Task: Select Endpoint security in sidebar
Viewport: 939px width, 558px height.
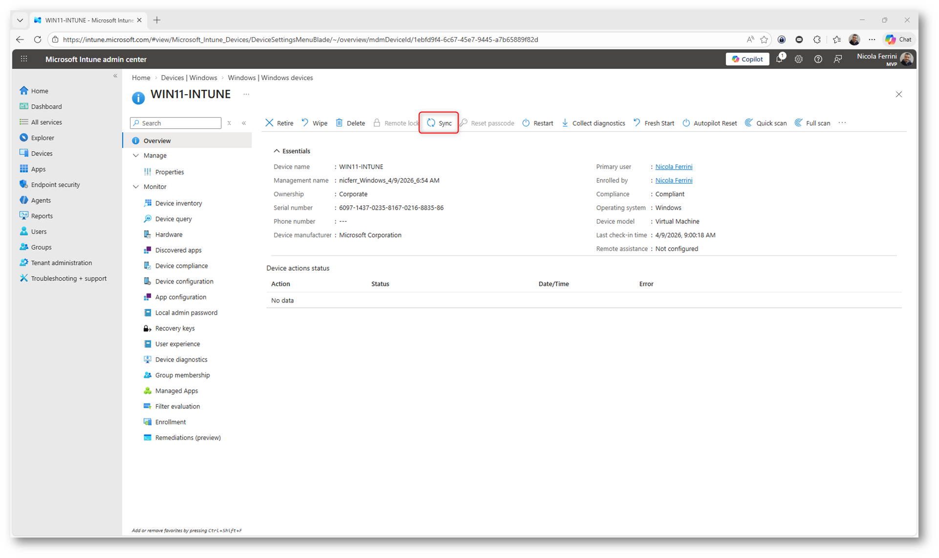Action: point(55,185)
